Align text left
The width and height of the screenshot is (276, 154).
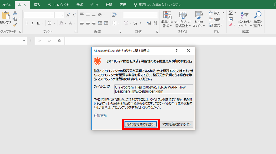pos(82,23)
